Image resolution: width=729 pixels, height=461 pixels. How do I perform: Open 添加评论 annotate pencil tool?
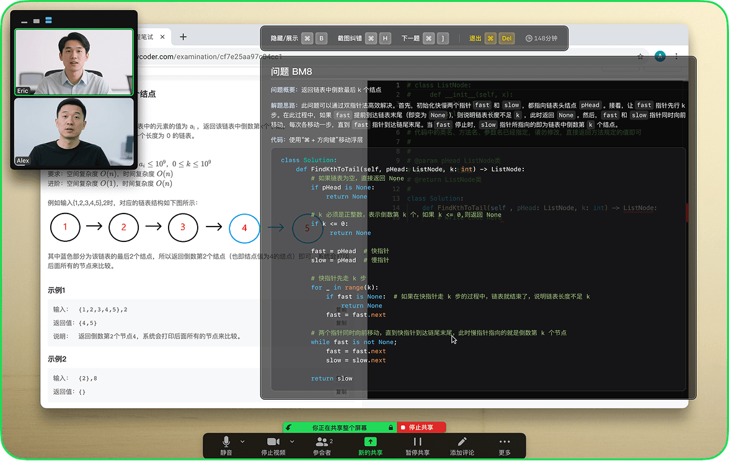coord(462,445)
